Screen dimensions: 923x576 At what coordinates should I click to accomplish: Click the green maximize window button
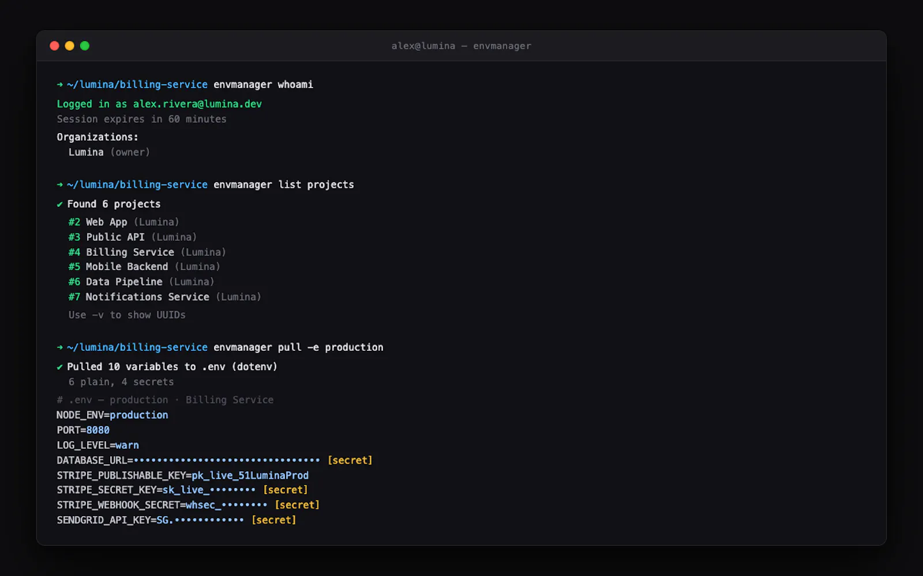click(x=85, y=46)
